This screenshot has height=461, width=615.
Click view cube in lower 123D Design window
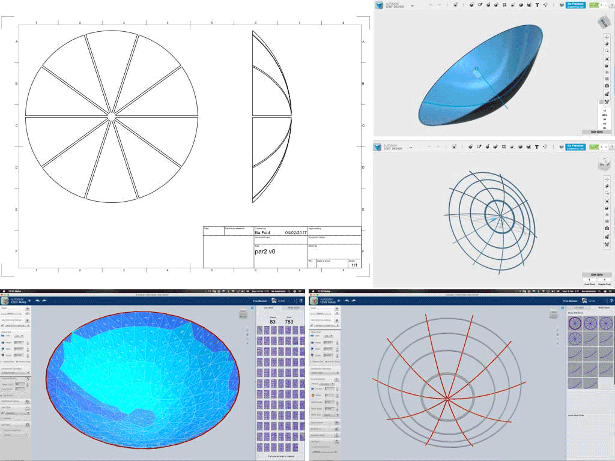pyautogui.click(x=603, y=164)
